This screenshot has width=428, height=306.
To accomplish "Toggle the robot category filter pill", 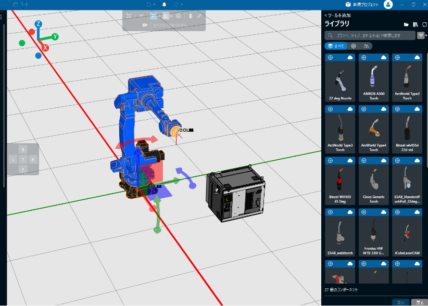I will coord(367,46).
